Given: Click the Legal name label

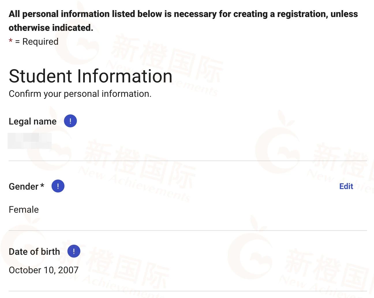Looking at the screenshot, I should click(x=33, y=121).
